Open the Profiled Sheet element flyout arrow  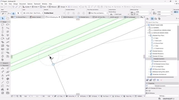click(x=64, y=13)
